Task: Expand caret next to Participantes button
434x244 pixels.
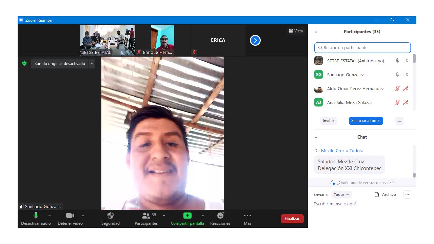Action: 164,216
